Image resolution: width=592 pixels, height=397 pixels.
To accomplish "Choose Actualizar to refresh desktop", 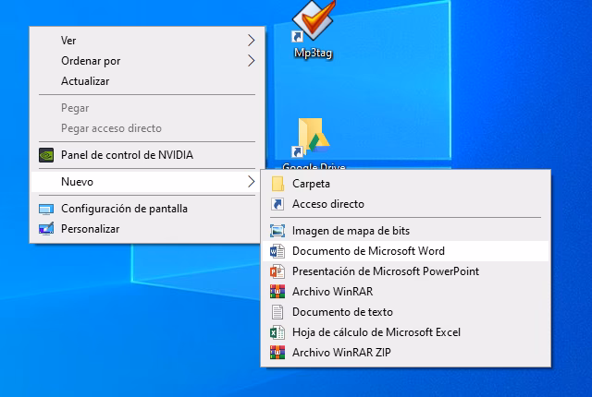I will click(x=147, y=81).
